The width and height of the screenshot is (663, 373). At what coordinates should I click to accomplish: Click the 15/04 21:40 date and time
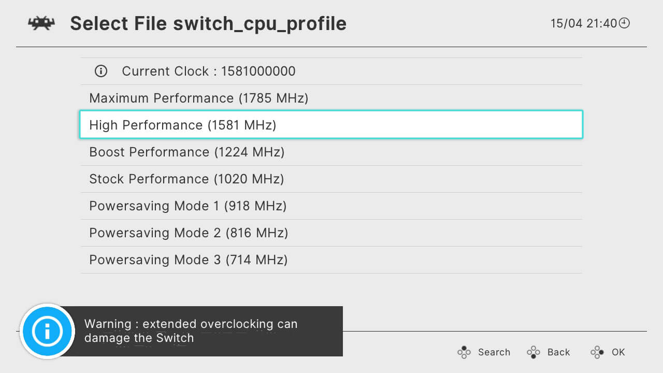[x=584, y=23]
